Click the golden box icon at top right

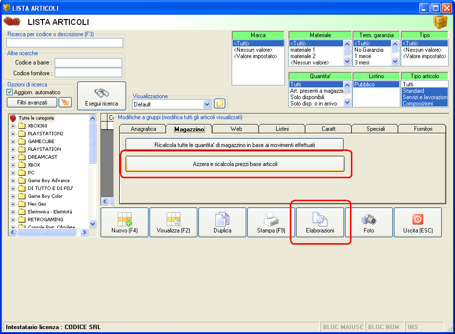tap(440, 22)
